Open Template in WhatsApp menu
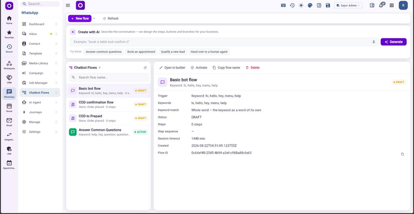This screenshot has height=214, width=414. click(40, 54)
